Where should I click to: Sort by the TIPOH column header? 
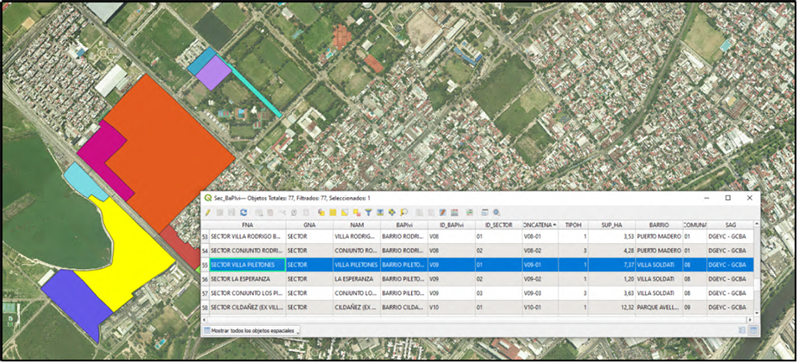573,225
